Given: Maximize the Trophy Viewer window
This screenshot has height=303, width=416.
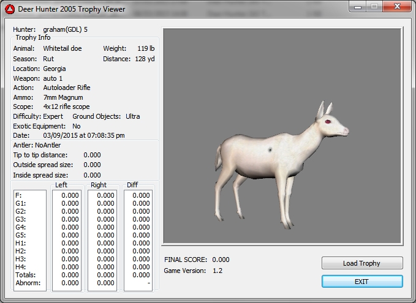Looking at the screenshot, I should (375, 6).
